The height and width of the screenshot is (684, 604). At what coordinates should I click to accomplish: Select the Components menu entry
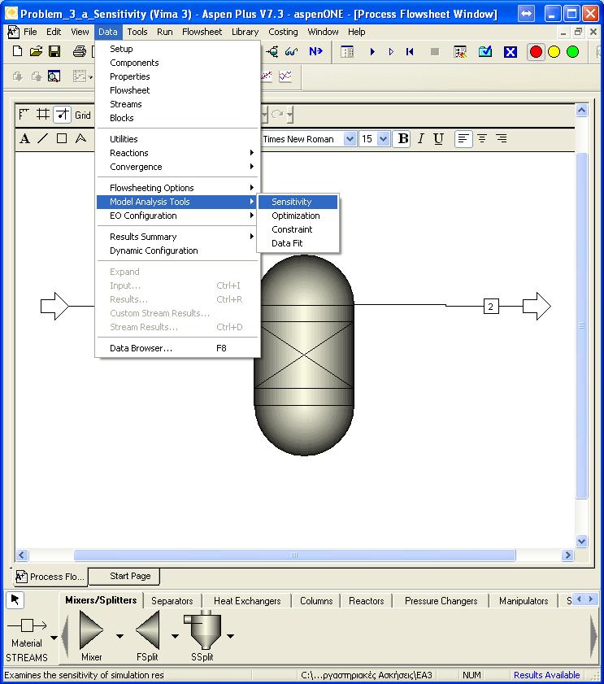(x=177, y=63)
